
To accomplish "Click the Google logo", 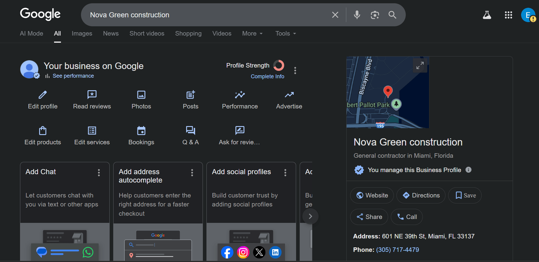I will [x=40, y=14].
